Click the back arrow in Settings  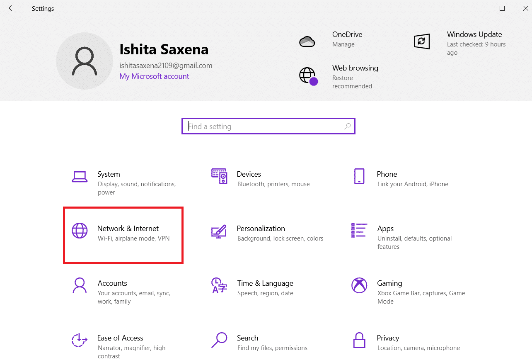(x=12, y=8)
